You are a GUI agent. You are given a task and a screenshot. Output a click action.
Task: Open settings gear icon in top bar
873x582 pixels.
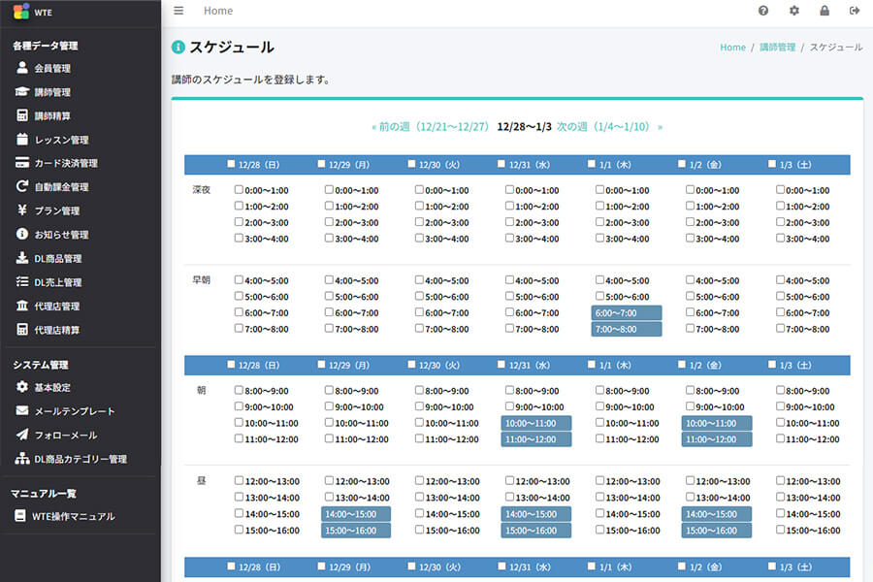[x=794, y=11]
